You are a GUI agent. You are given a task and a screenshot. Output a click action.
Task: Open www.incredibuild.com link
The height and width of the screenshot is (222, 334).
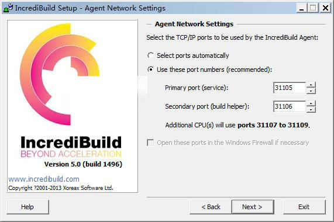[44, 179]
